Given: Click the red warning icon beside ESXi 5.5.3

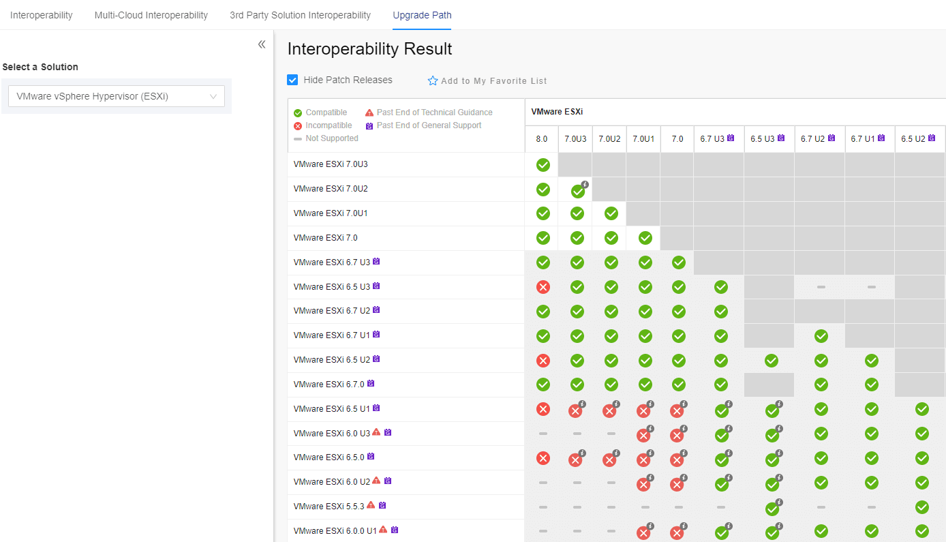Looking at the screenshot, I should point(371,505).
